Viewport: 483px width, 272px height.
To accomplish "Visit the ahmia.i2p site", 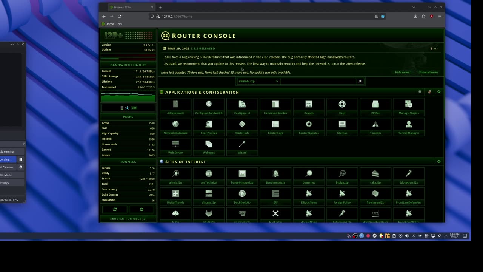I will [175, 176].
